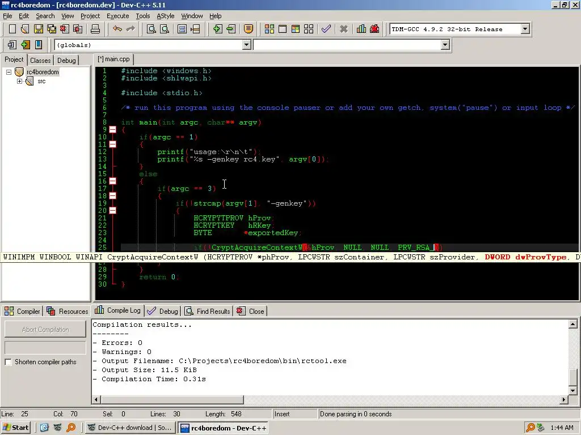The height and width of the screenshot is (435, 581).
Task: Click the blue bookmark icon in second toolbar
Action: point(39,45)
